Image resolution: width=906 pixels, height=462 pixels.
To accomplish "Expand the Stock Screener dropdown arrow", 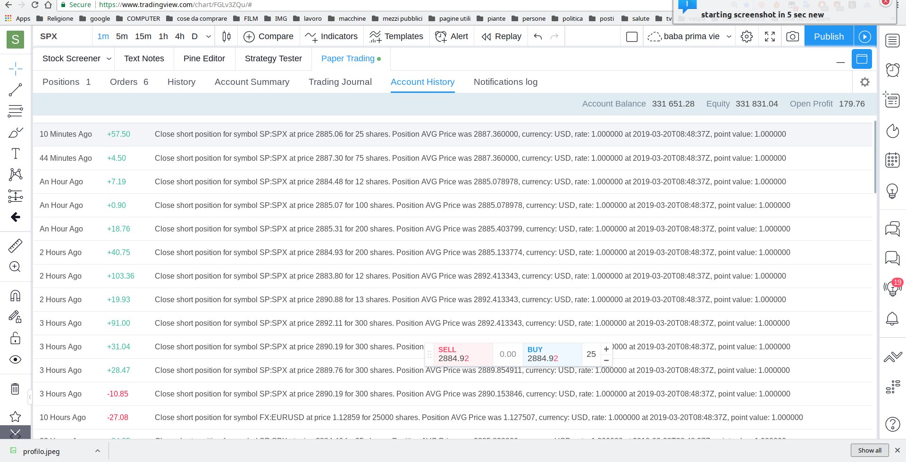I will click(x=109, y=59).
